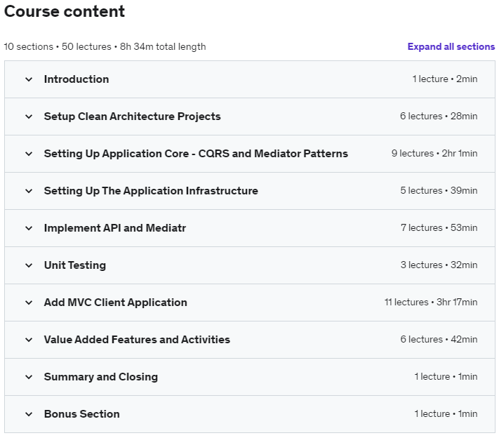The width and height of the screenshot is (499, 438).
Task: Click the 9 lectures 2hr 1min label
Action: [434, 154]
